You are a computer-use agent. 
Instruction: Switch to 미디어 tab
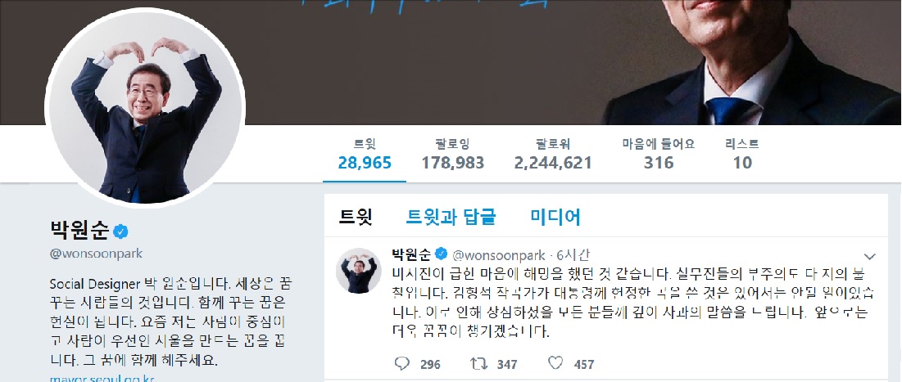coord(555,217)
